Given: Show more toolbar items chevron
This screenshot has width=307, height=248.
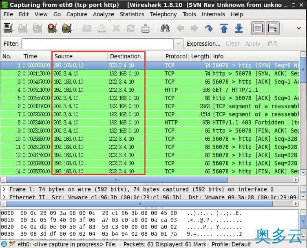Looking at the screenshot, I should pyautogui.click(x=299, y=28).
